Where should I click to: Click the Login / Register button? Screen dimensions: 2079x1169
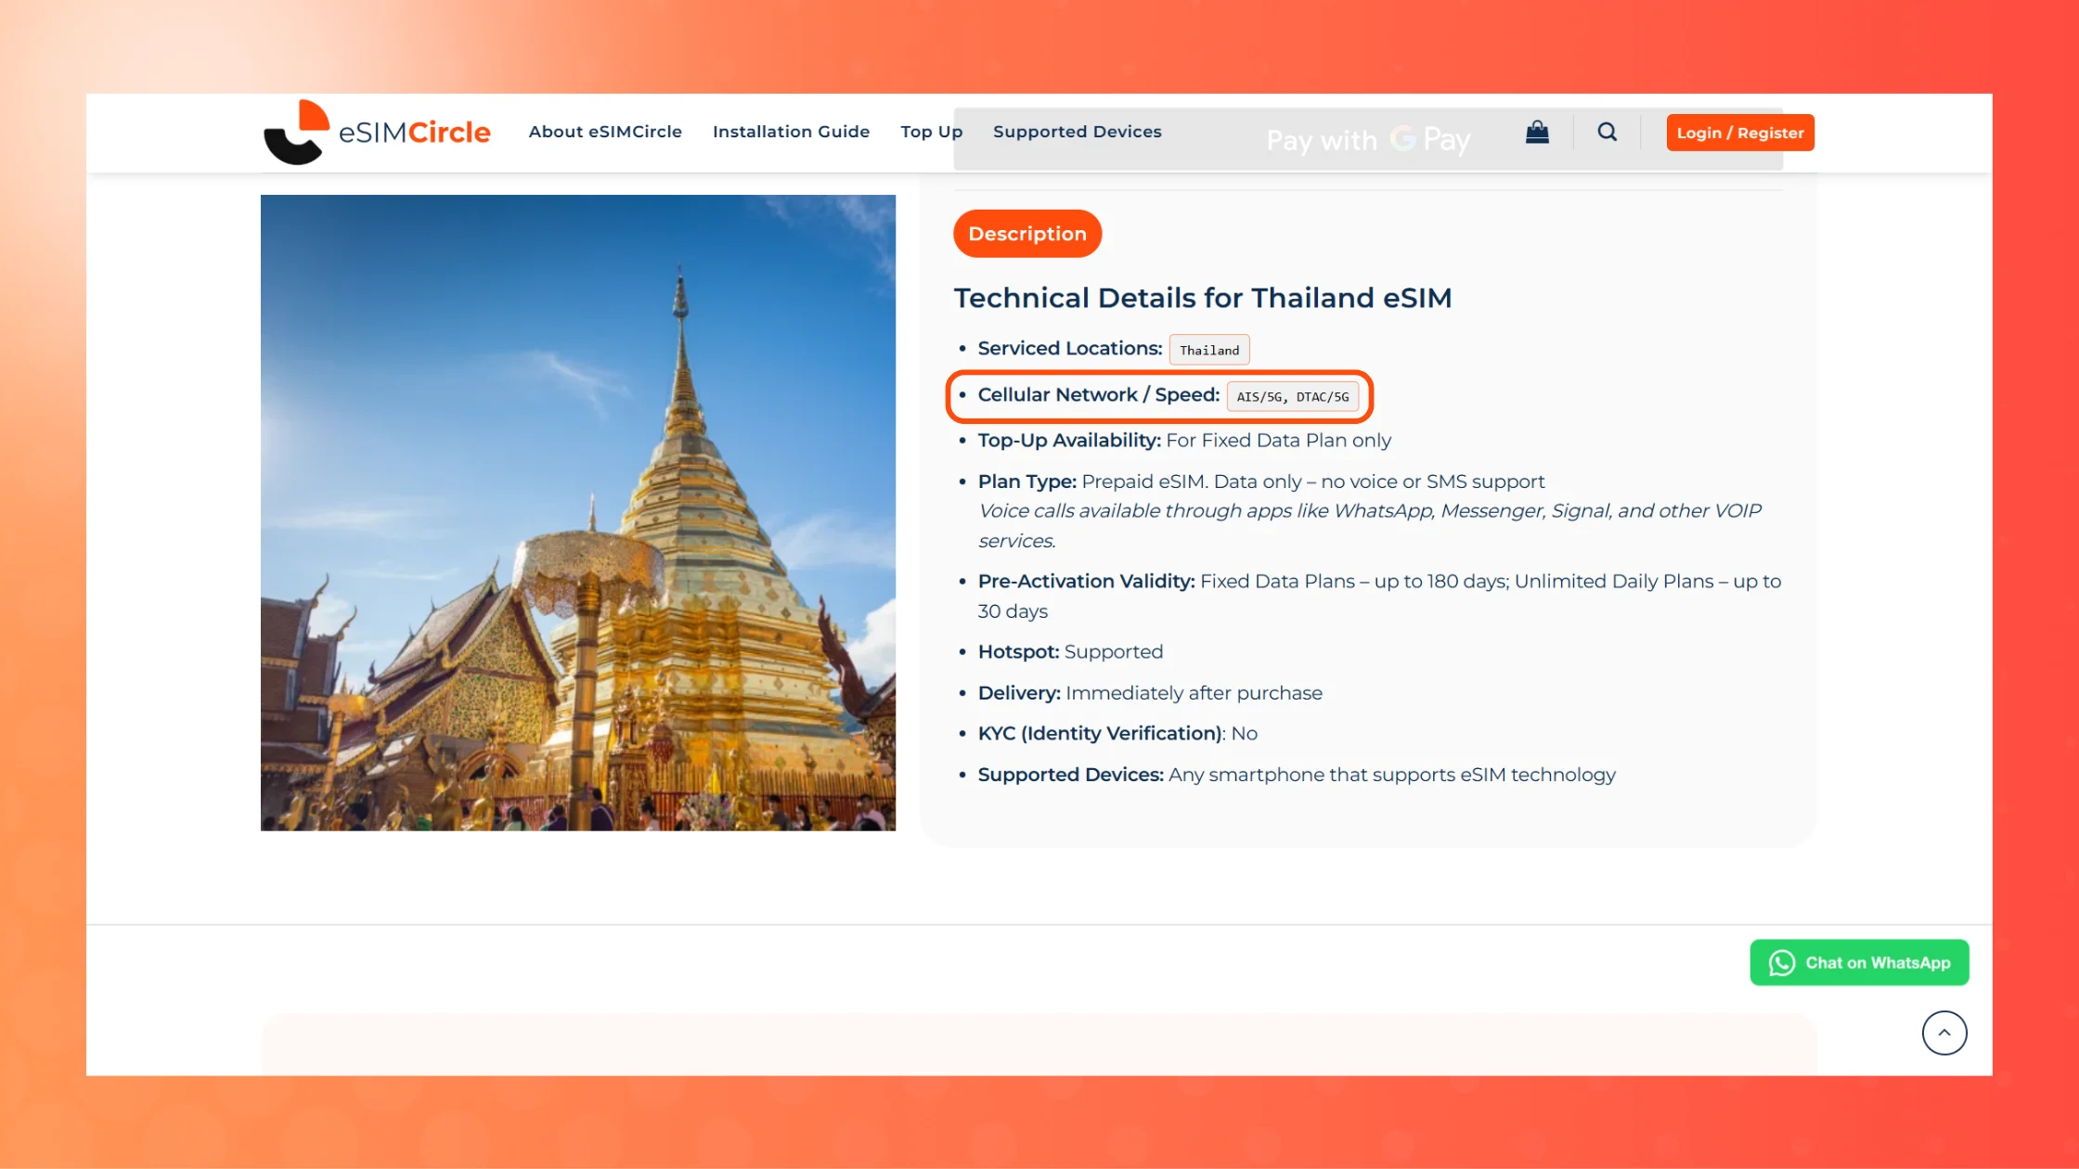[1739, 133]
